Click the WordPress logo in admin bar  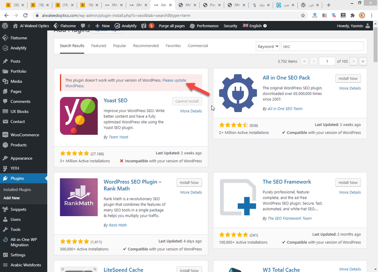[5, 26]
